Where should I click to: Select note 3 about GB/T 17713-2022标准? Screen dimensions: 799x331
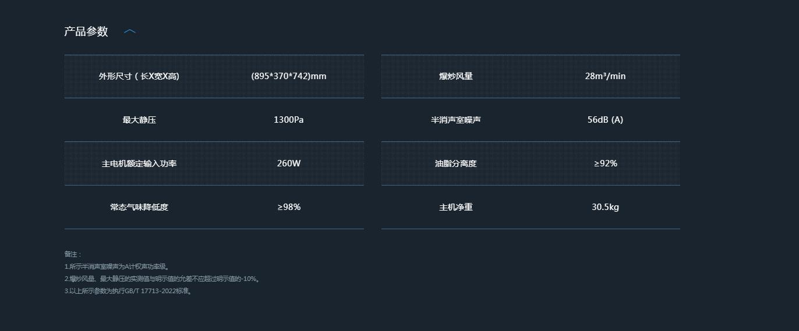[129, 291]
